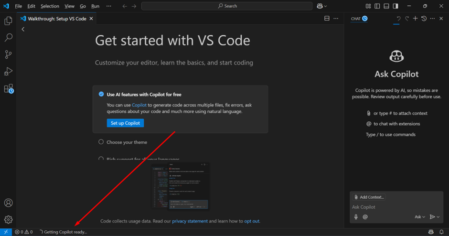Toggle the primary side bar
Screen dimensions: 449x236
coord(377,6)
